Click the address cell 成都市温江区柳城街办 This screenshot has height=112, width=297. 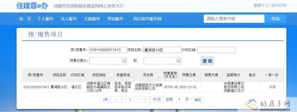click(99, 87)
